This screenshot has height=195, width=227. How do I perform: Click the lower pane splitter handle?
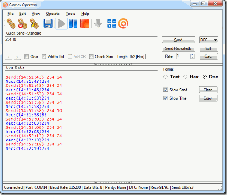coord(113,182)
